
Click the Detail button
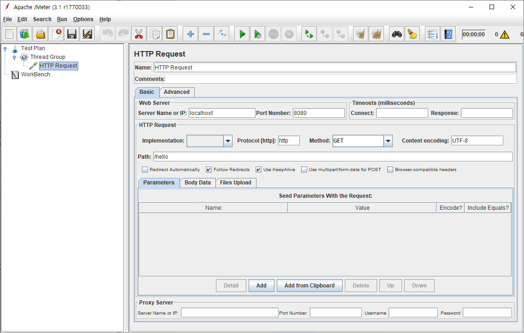point(231,286)
